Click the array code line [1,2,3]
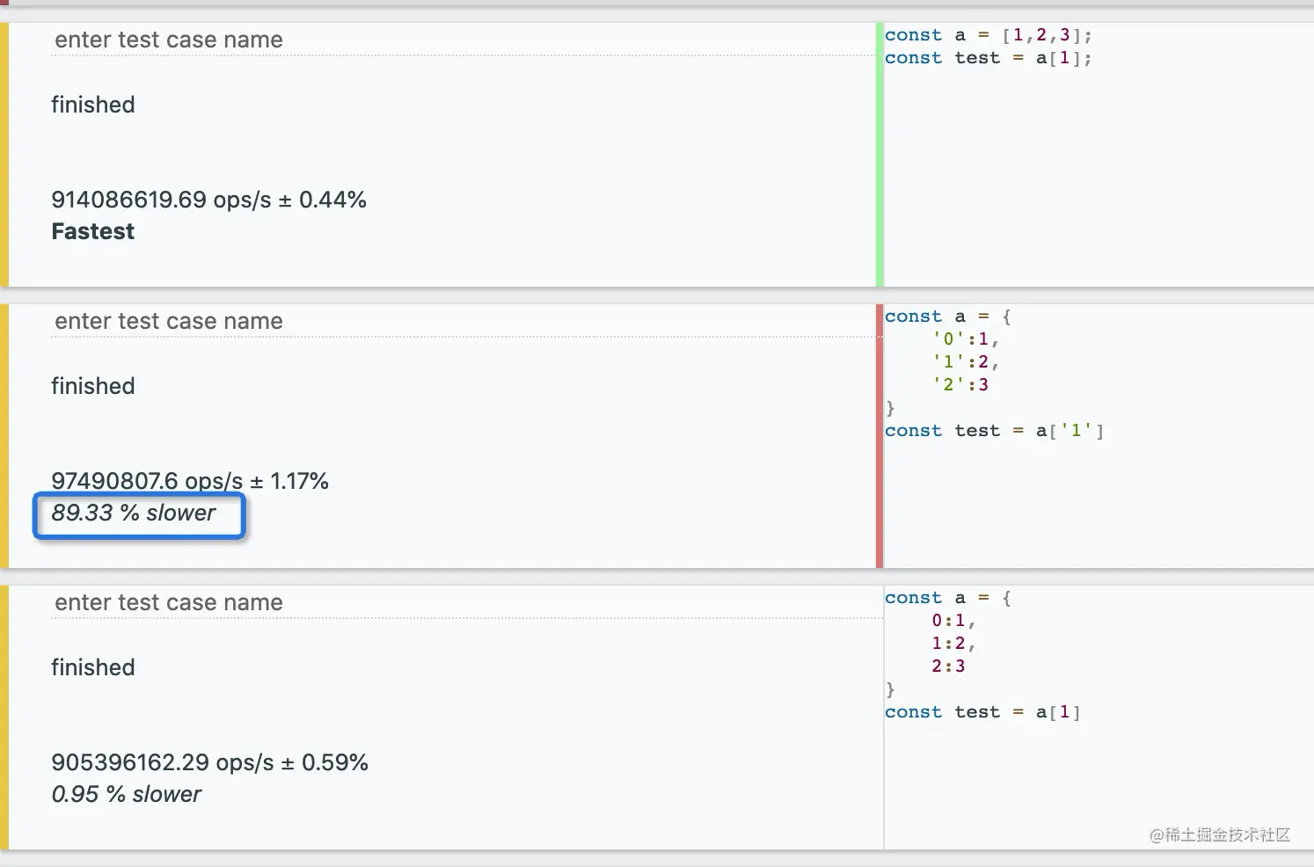Viewport: 1314px width, 867px height. pos(988,35)
